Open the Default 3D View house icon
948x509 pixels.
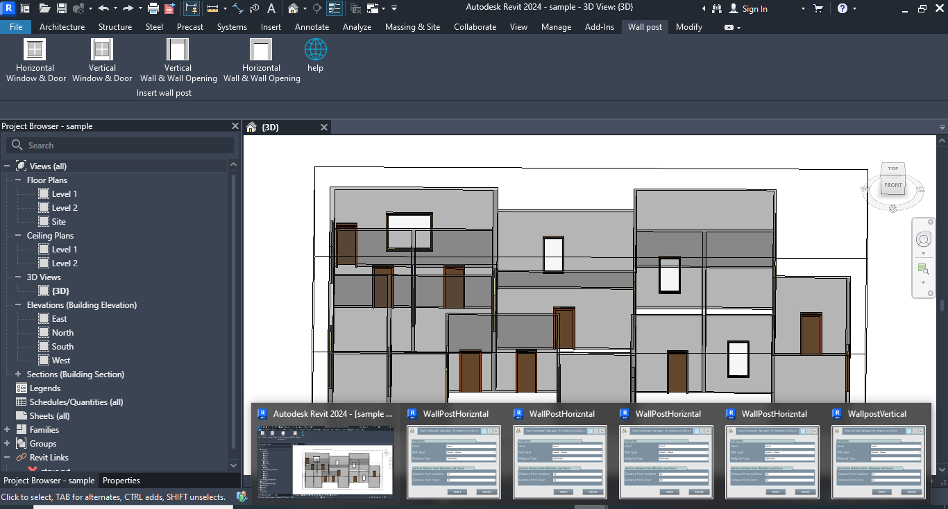coord(293,8)
